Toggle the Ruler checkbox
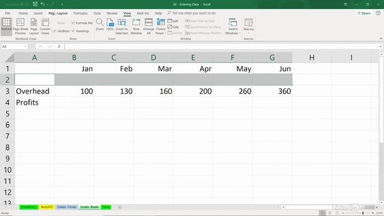This screenshot has width=384, height=216. [59, 23]
